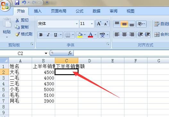This screenshot has height=117, width=169.
Task: Open the Undo history dropdown arrow
Action: (x=29, y=3)
